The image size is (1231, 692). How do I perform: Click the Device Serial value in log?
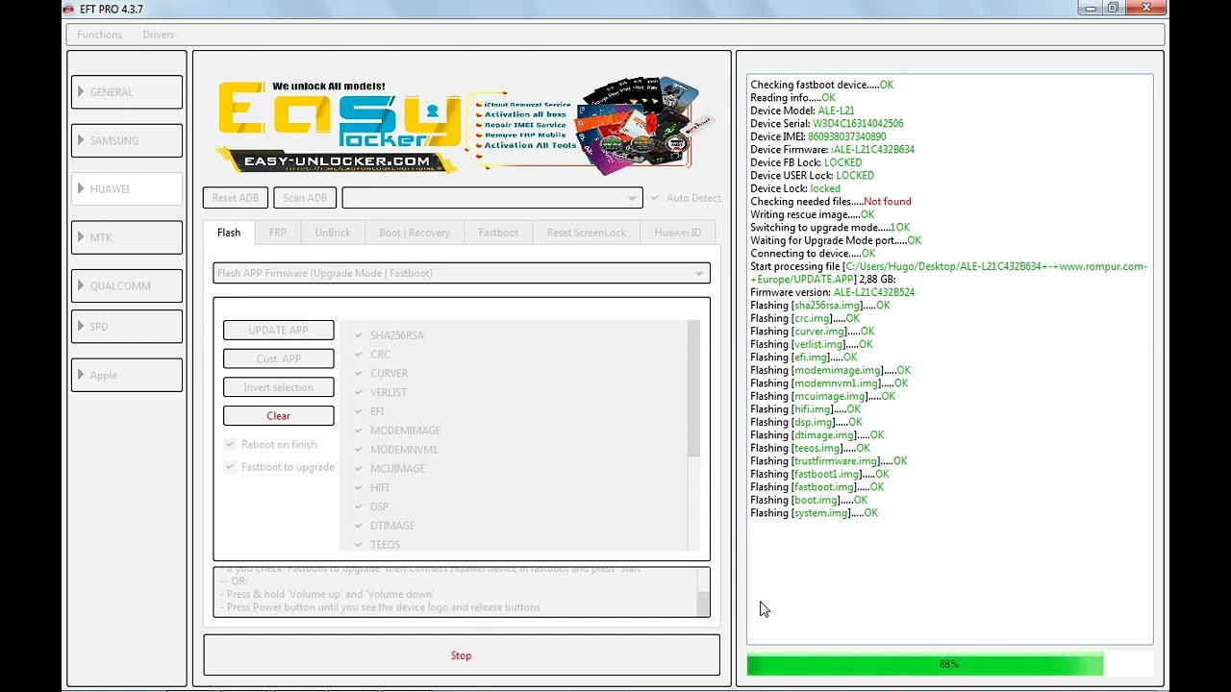pyautogui.click(x=858, y=124)
